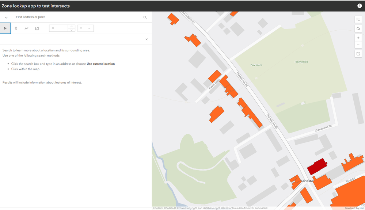Zoom in on the map
The height and width of the screenshot is (210, 365).
pos(358,38)
